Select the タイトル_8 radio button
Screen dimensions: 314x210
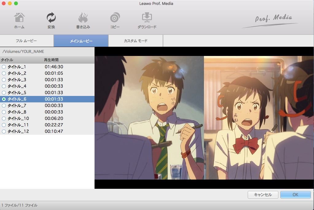click(x=4, y=112)
